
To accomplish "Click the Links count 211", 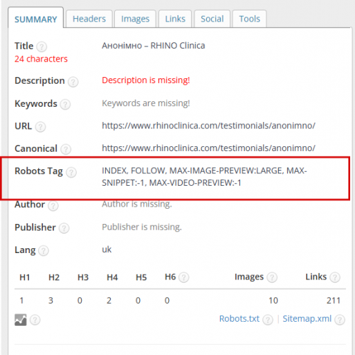I will click(334, 301).
